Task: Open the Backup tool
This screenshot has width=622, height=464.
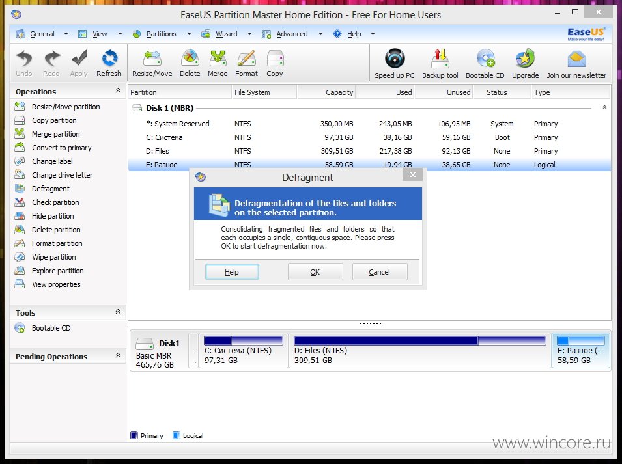Action: tap(440, 64)
